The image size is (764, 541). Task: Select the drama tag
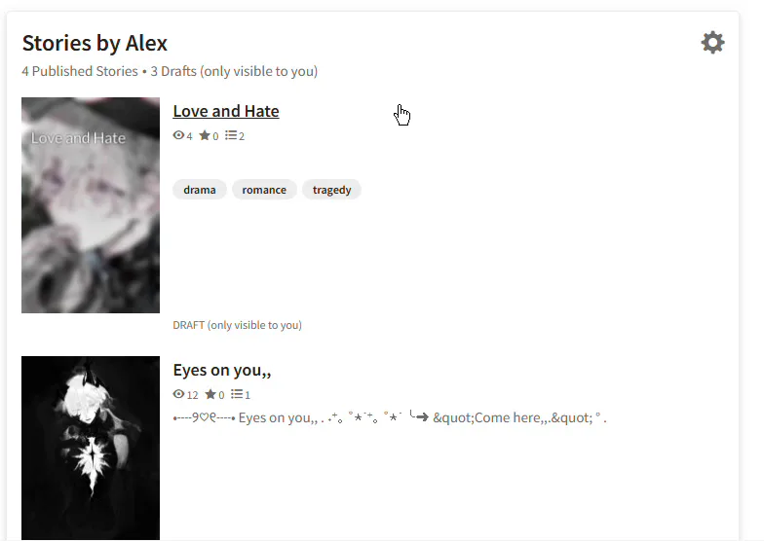[199, 190]
